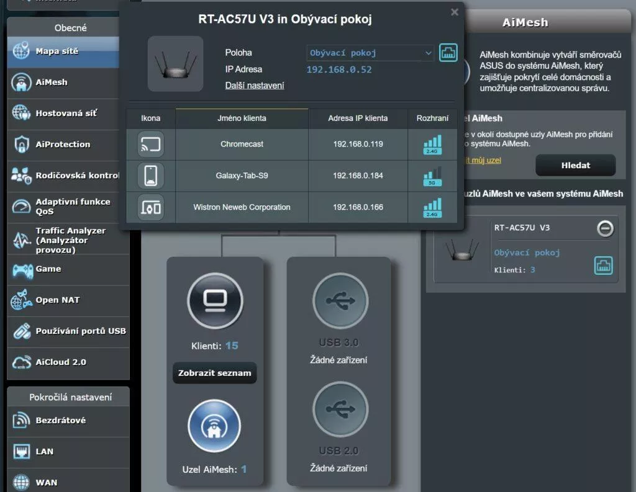The image size is (636, 492).
Task: Remove the RT-AC57U V3 node with minus icon
Action: point(605,228)
